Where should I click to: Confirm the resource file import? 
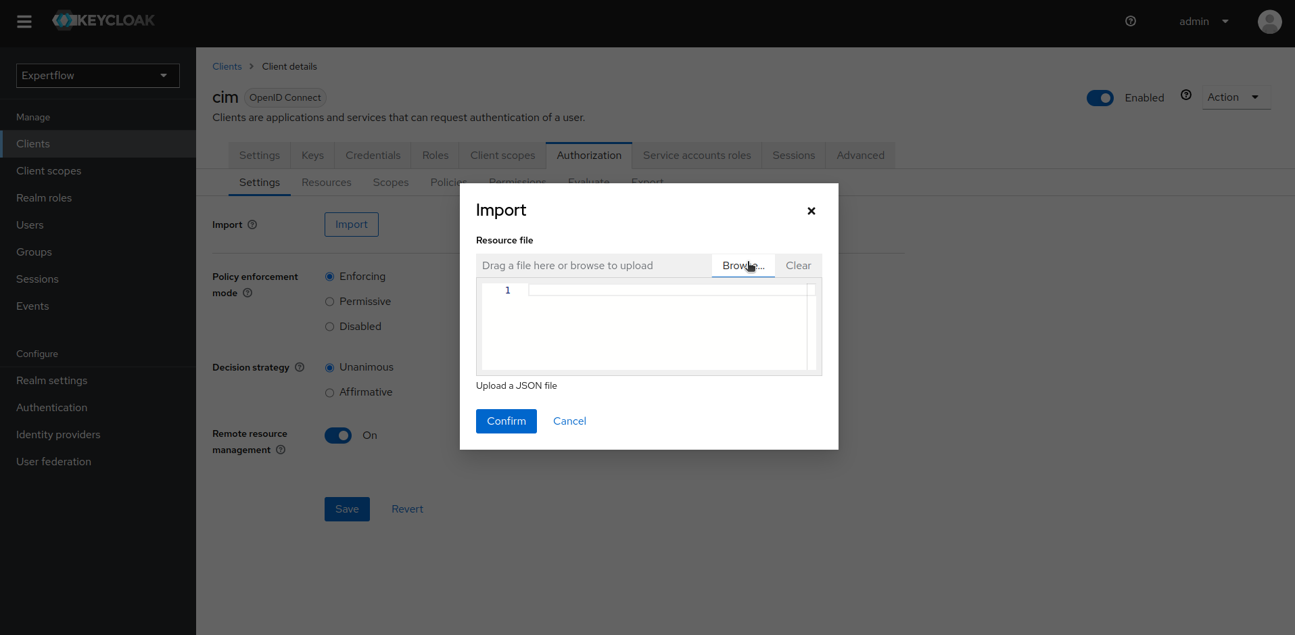coord(506,421)
